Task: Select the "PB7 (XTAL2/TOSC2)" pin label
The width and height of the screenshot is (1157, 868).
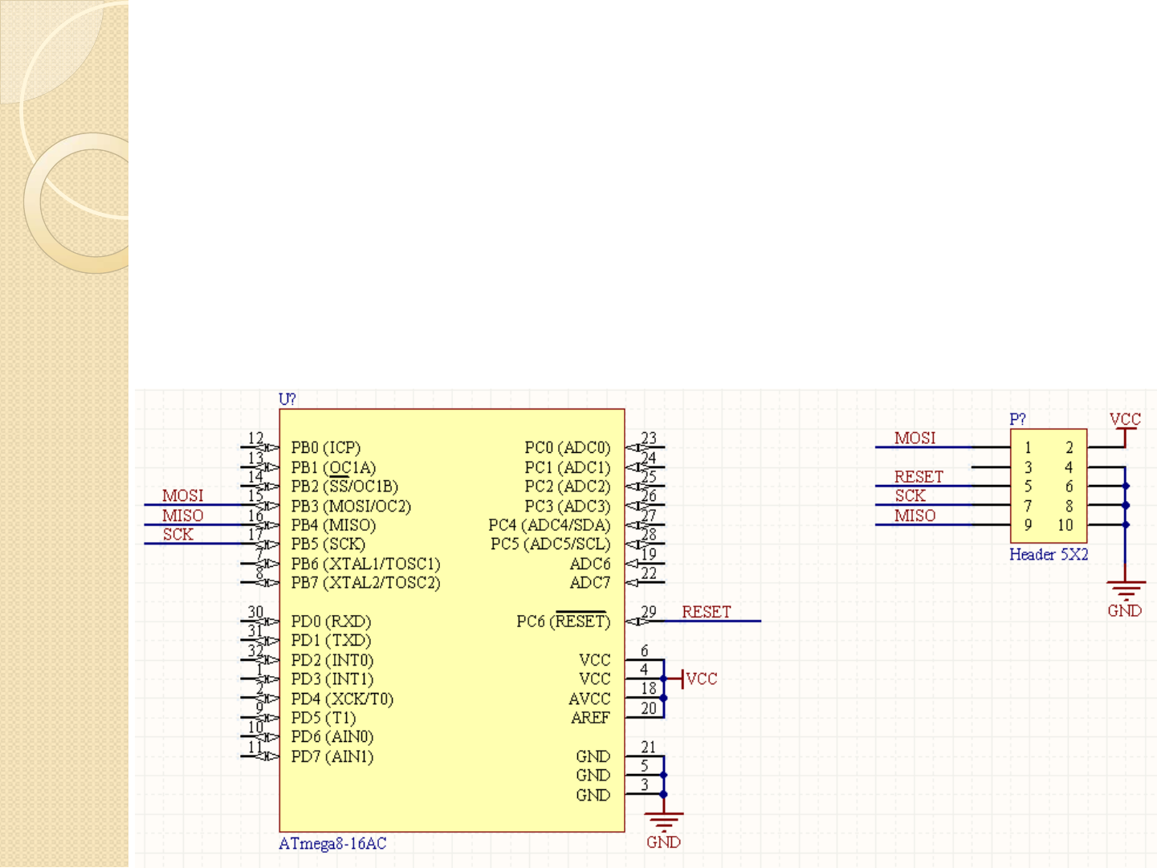Action: 365,583
